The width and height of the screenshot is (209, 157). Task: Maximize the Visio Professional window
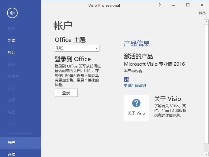pos(188,5)
